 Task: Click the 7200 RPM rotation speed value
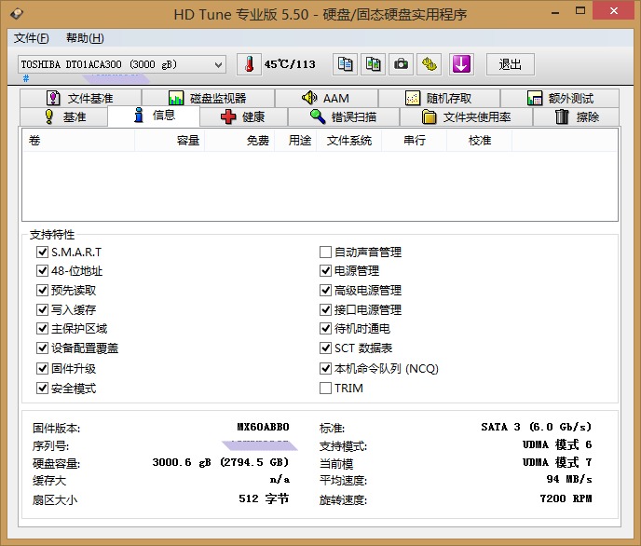[566, 498]
